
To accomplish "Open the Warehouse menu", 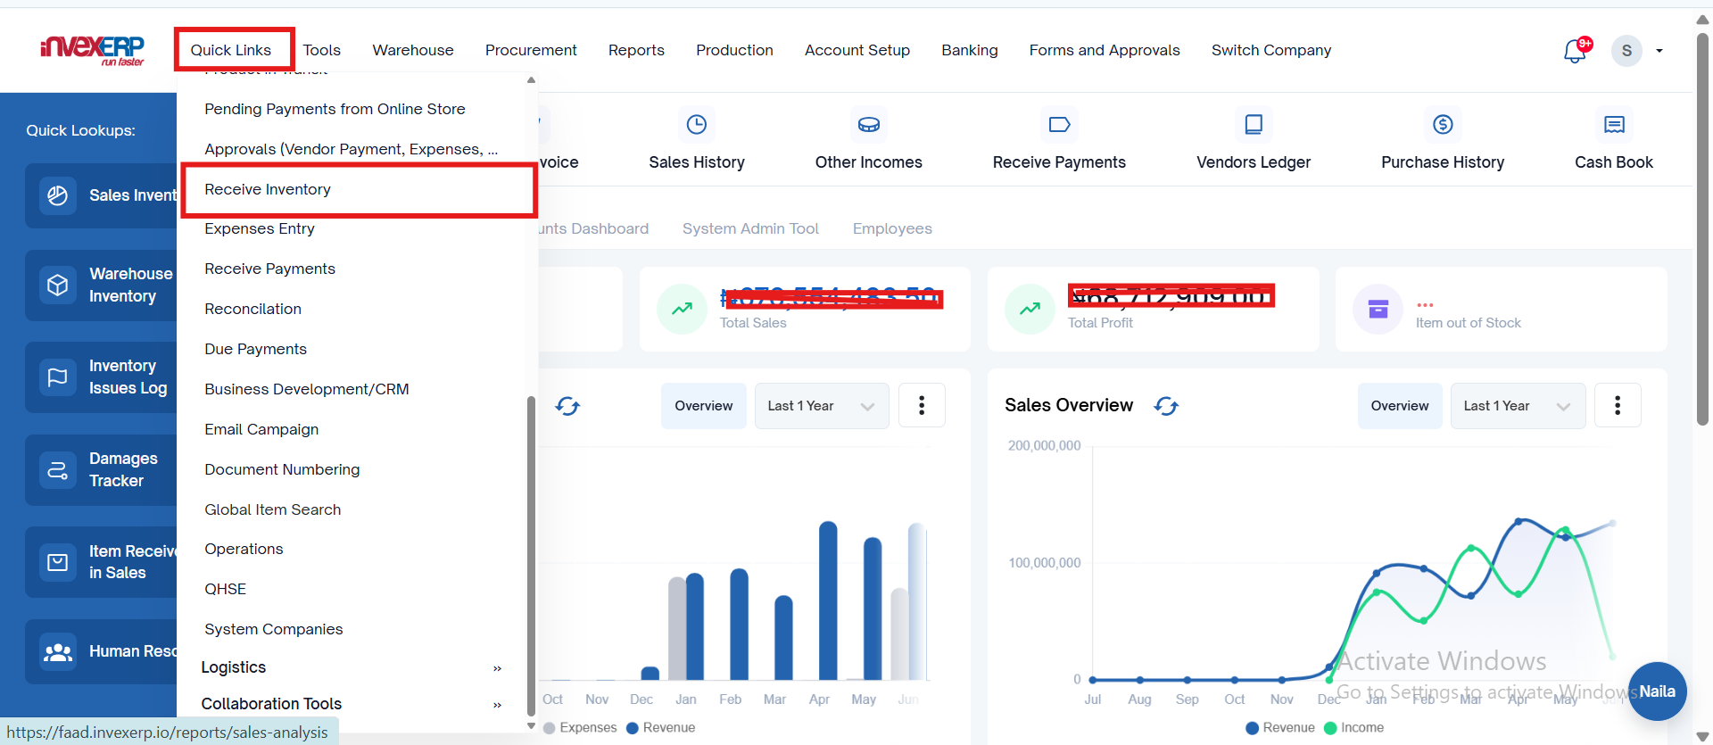I will (x=413, y=50).
